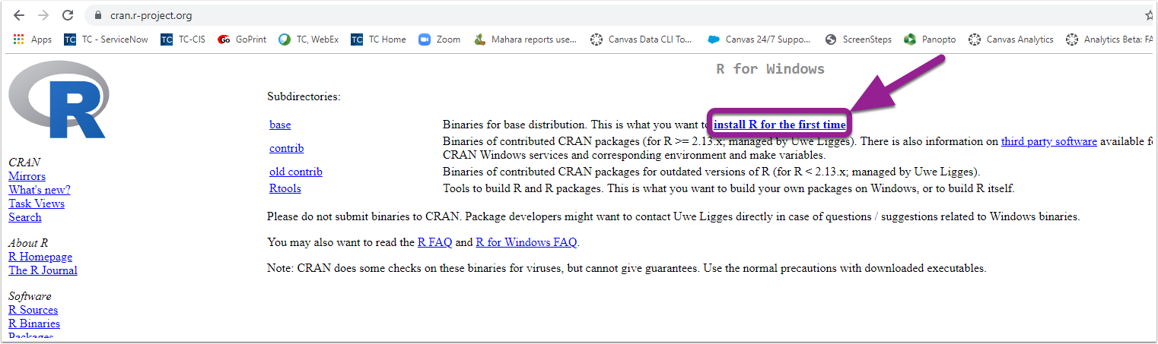Viewport: 1158px width, 344px height.
Task: Open the contrib subdirectory link
Action: [x=286, y=148]
